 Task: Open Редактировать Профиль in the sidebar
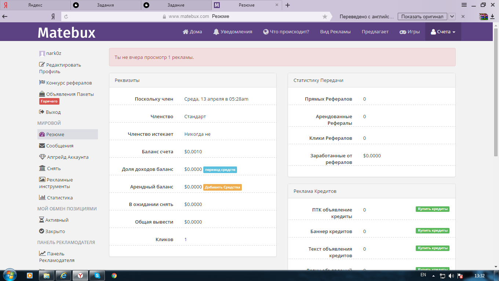point(60,68)
